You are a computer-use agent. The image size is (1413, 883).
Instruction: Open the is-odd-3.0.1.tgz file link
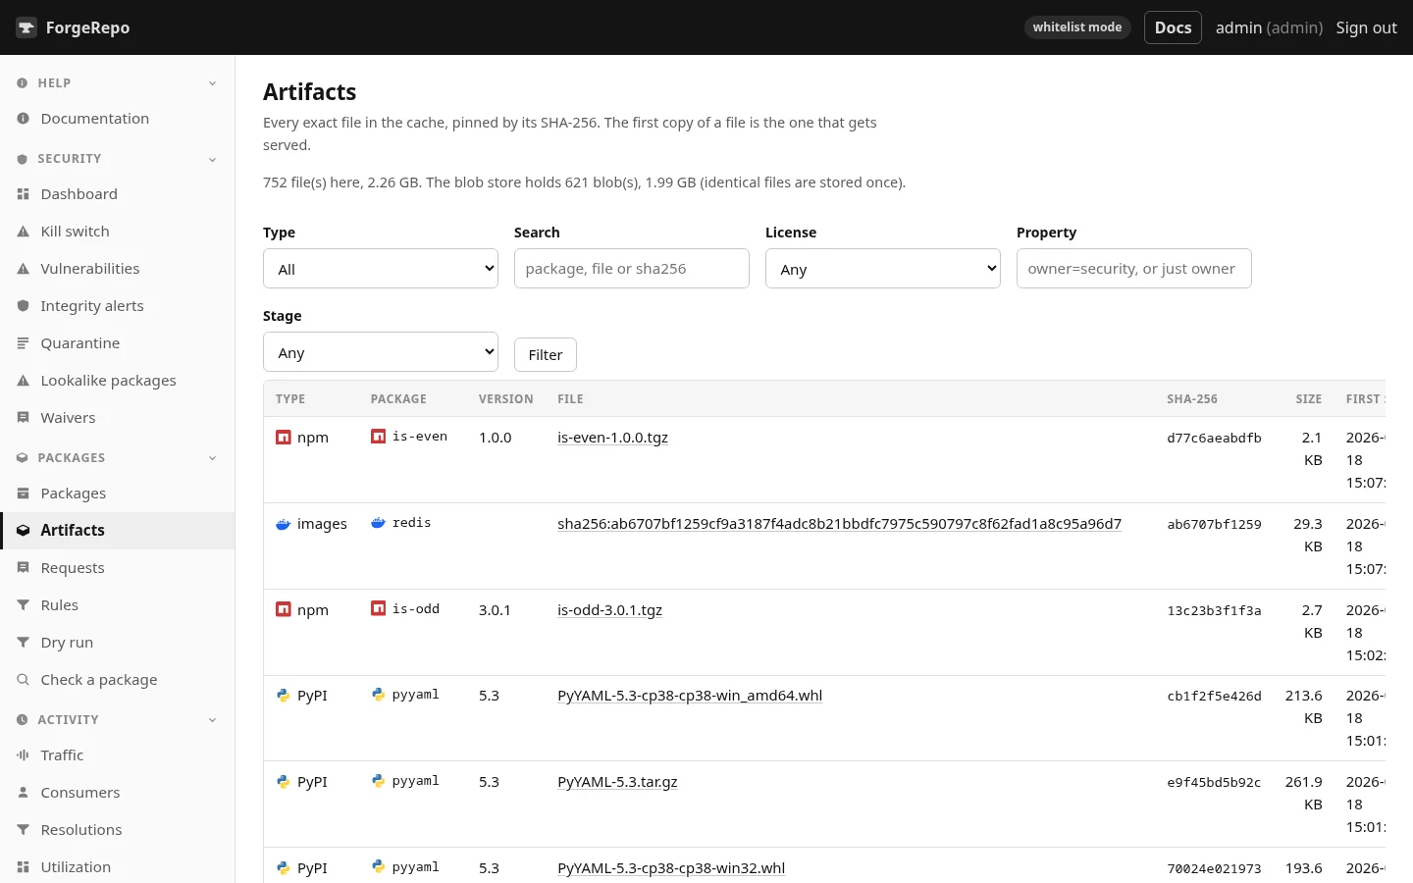pos(609,610)
